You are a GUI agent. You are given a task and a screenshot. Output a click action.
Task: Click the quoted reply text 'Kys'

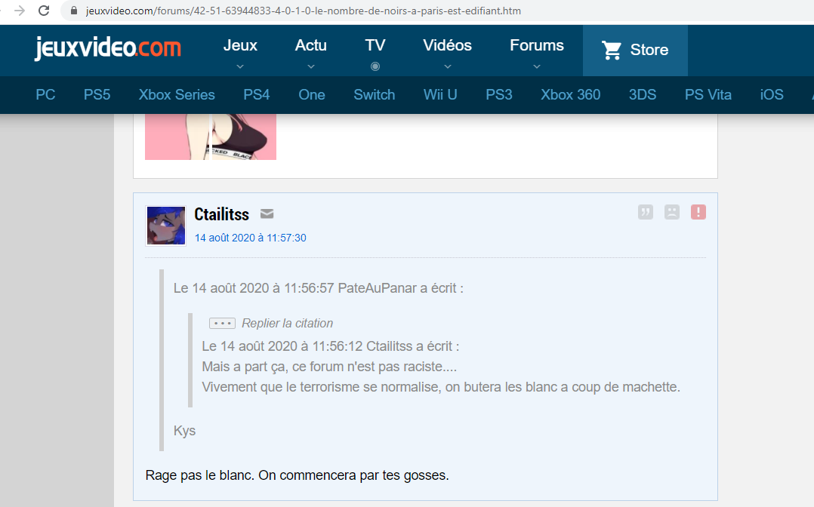184,431
